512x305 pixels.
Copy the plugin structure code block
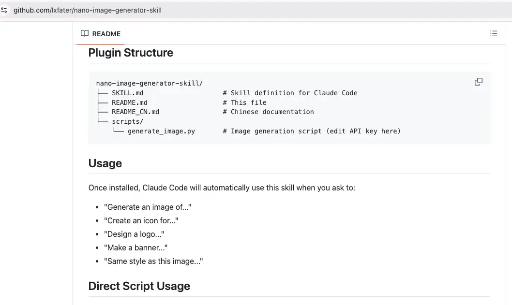(x=479, y=82)
